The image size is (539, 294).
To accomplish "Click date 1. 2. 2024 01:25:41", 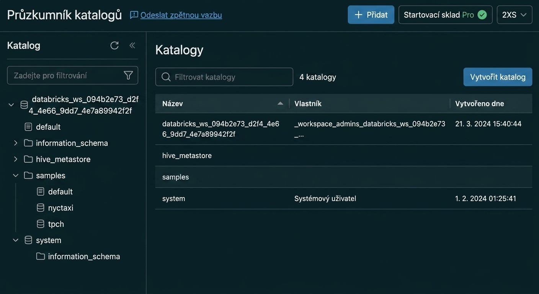I will 486,199.
